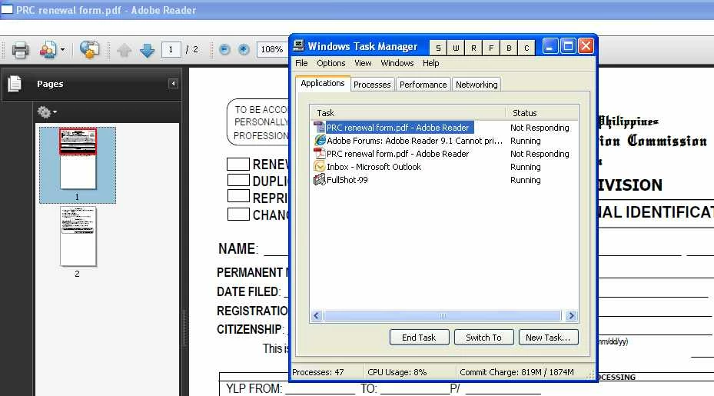Open File menu in Task Manager
This screenshot has width=714, height=396.
coord(301,63)
